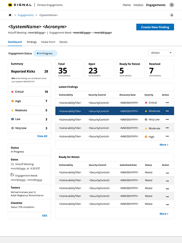Switch to the Dashboard tab
This screenshot has height=243, width=182.
[15, 42]
